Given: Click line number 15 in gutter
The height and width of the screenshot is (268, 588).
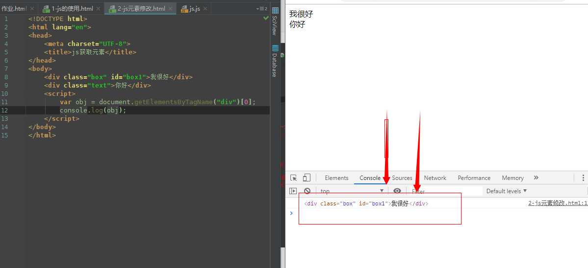Looking at the screenshot, I should tap(4, 135).
